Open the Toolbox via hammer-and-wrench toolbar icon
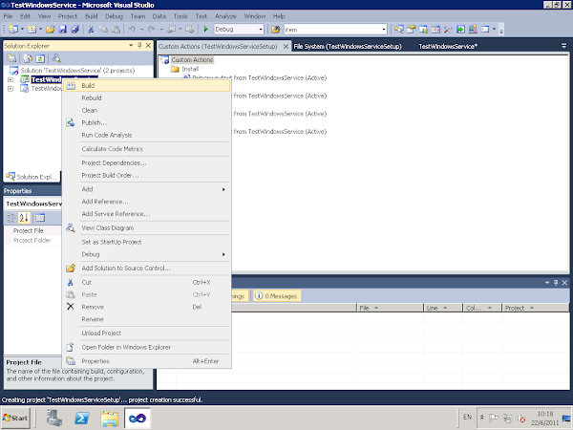The image size is (573, 430). 448,30
